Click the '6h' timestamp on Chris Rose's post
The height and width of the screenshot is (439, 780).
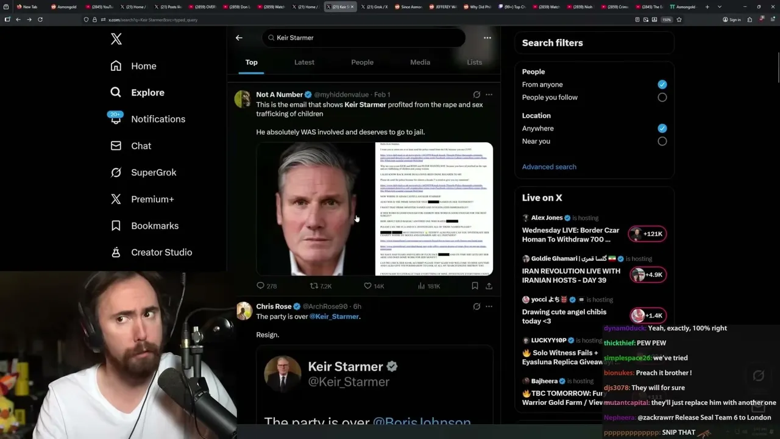[x=357, y=306]
